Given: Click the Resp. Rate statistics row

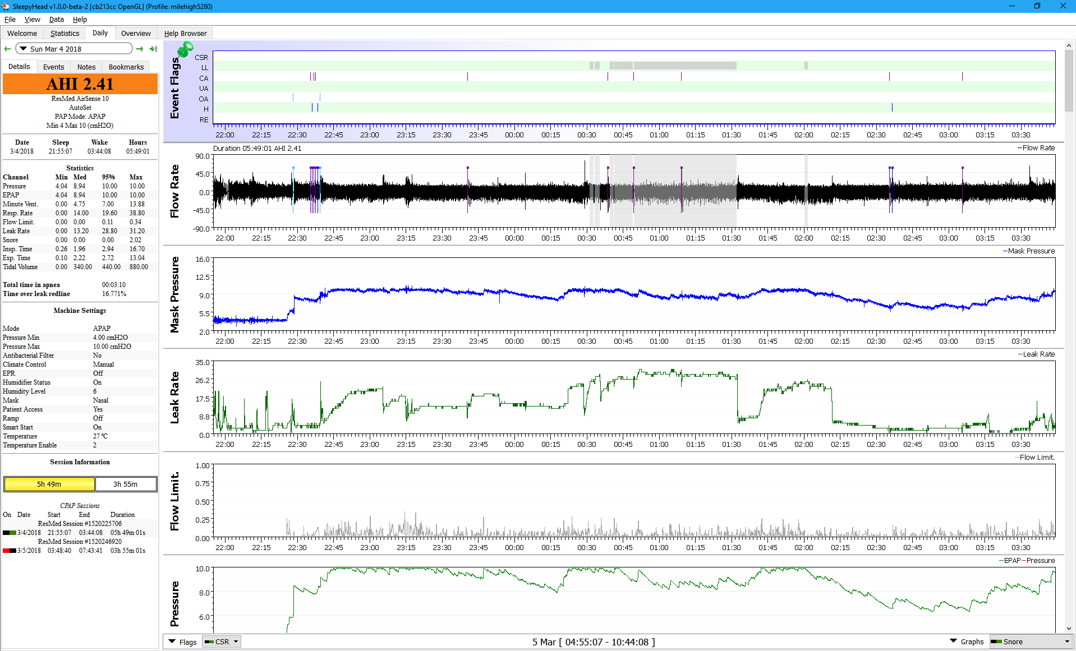Looking at the screenshot, I should click(80, 213).
